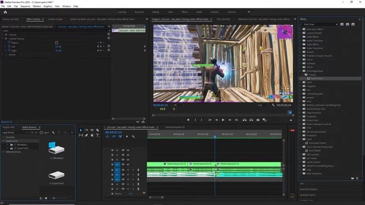This screenshot has height=205, width=365.
Task: Expand the Panner effect
Action: (x=3, y=55)
